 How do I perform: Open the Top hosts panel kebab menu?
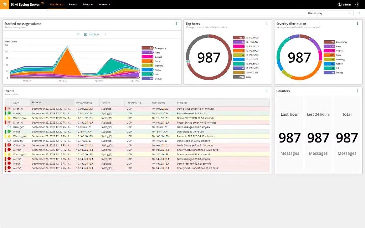(267, 24)
